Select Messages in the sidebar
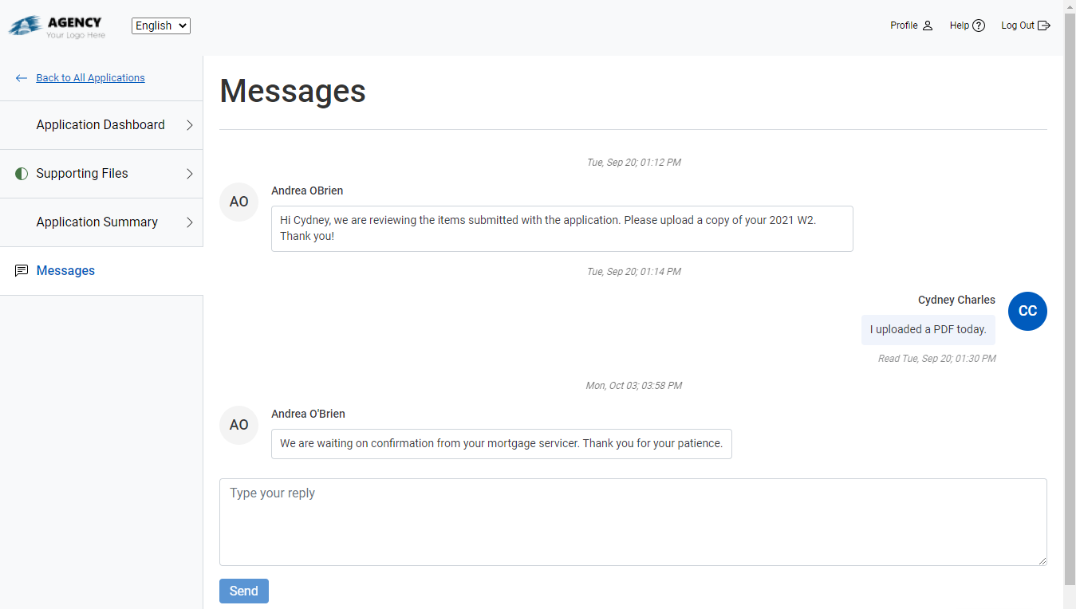Viewport: 1076px width, 609px height. 65,270
